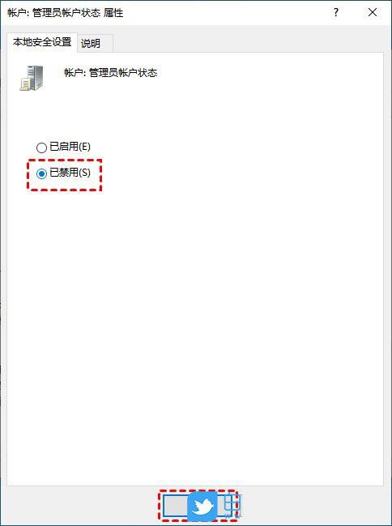392x526 pixels.
Task: Select the 已禁用(S) radio button
Action: [x=41, y=173]
